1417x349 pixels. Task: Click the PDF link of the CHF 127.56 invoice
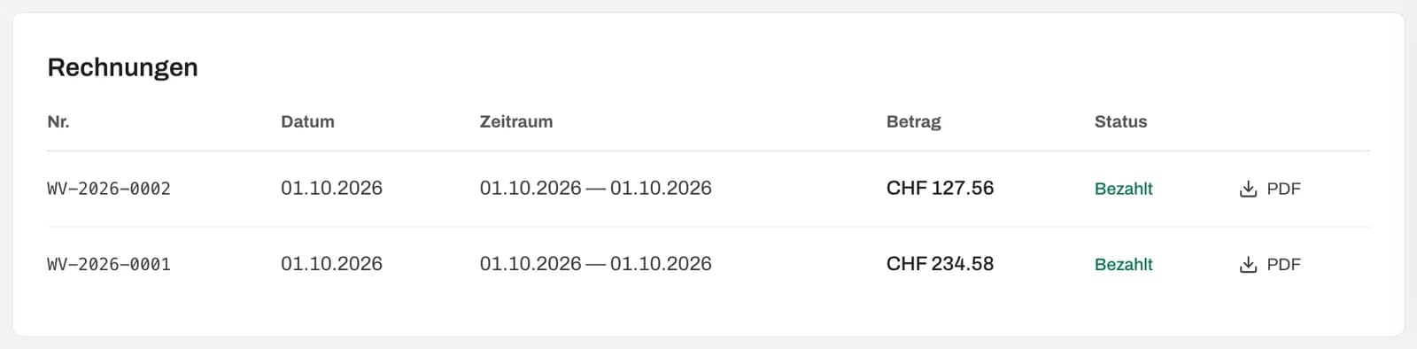[1270, 189]
